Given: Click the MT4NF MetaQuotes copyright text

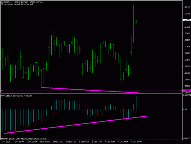Looking at the screenshot, I should click(24, 139).
